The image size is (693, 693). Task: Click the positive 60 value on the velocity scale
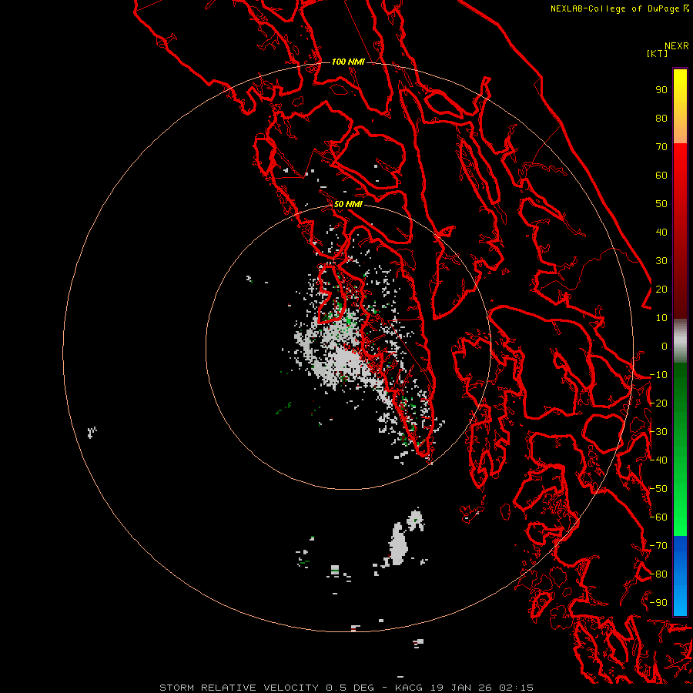(661, 176)
